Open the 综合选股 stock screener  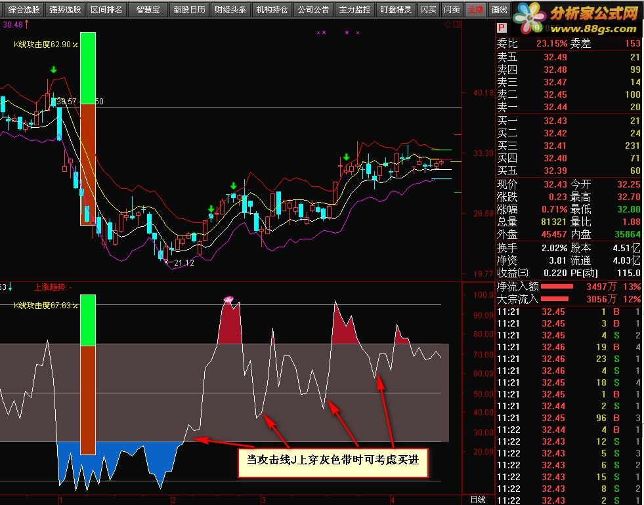[24, 9]
